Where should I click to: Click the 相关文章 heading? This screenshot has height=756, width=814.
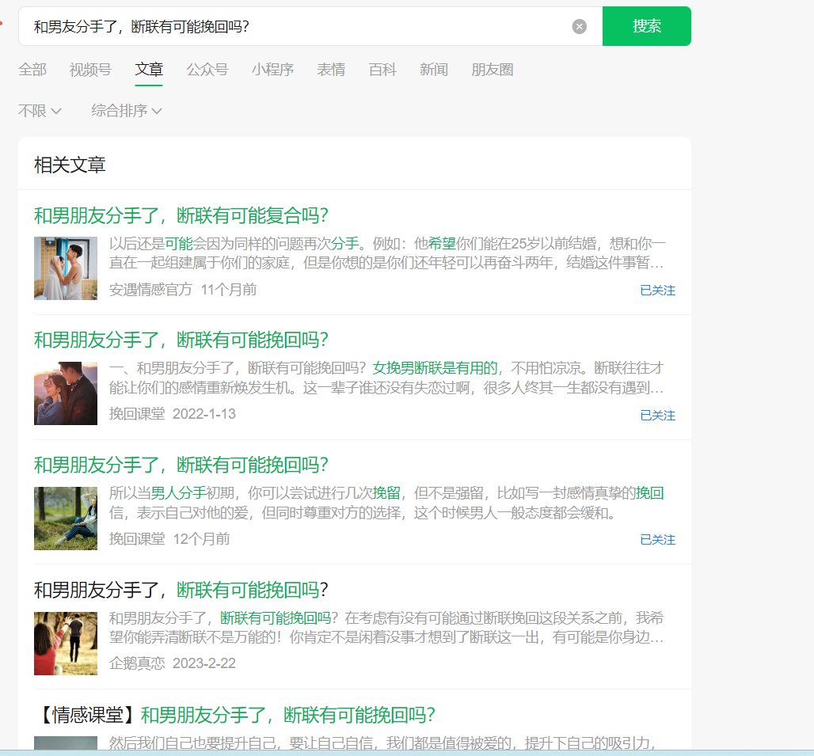[x=70, y=165]
